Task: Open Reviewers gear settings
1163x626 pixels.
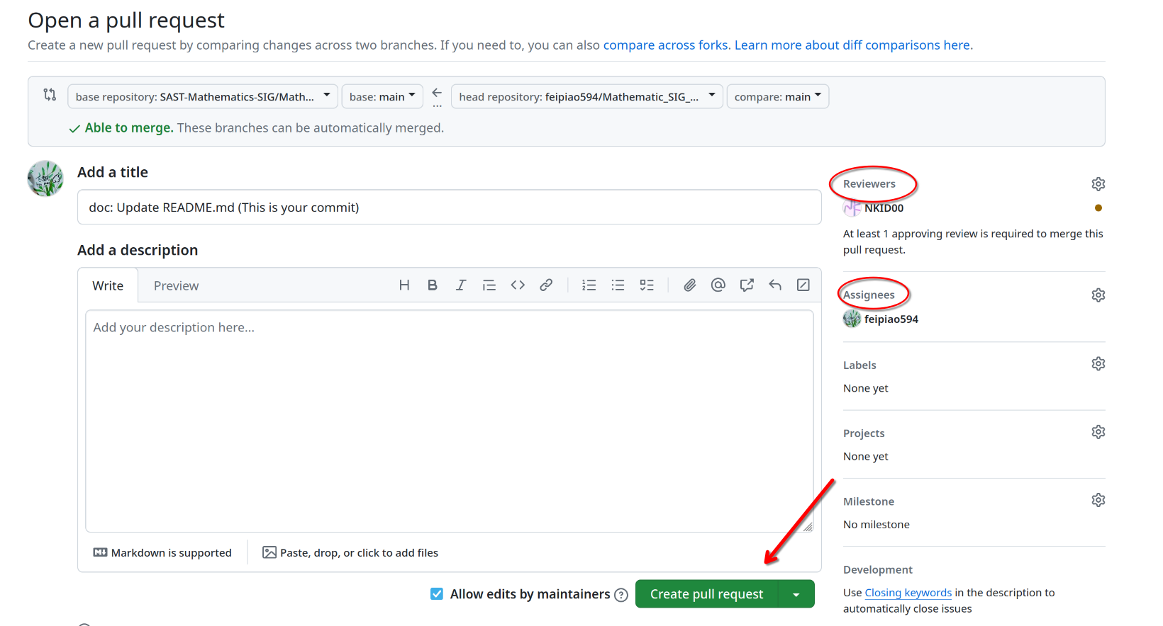Action: pos(1098,184)
